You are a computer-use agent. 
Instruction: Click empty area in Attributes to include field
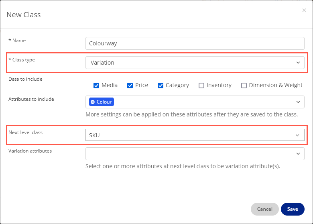pyautogui.click(x=201, y=102)
